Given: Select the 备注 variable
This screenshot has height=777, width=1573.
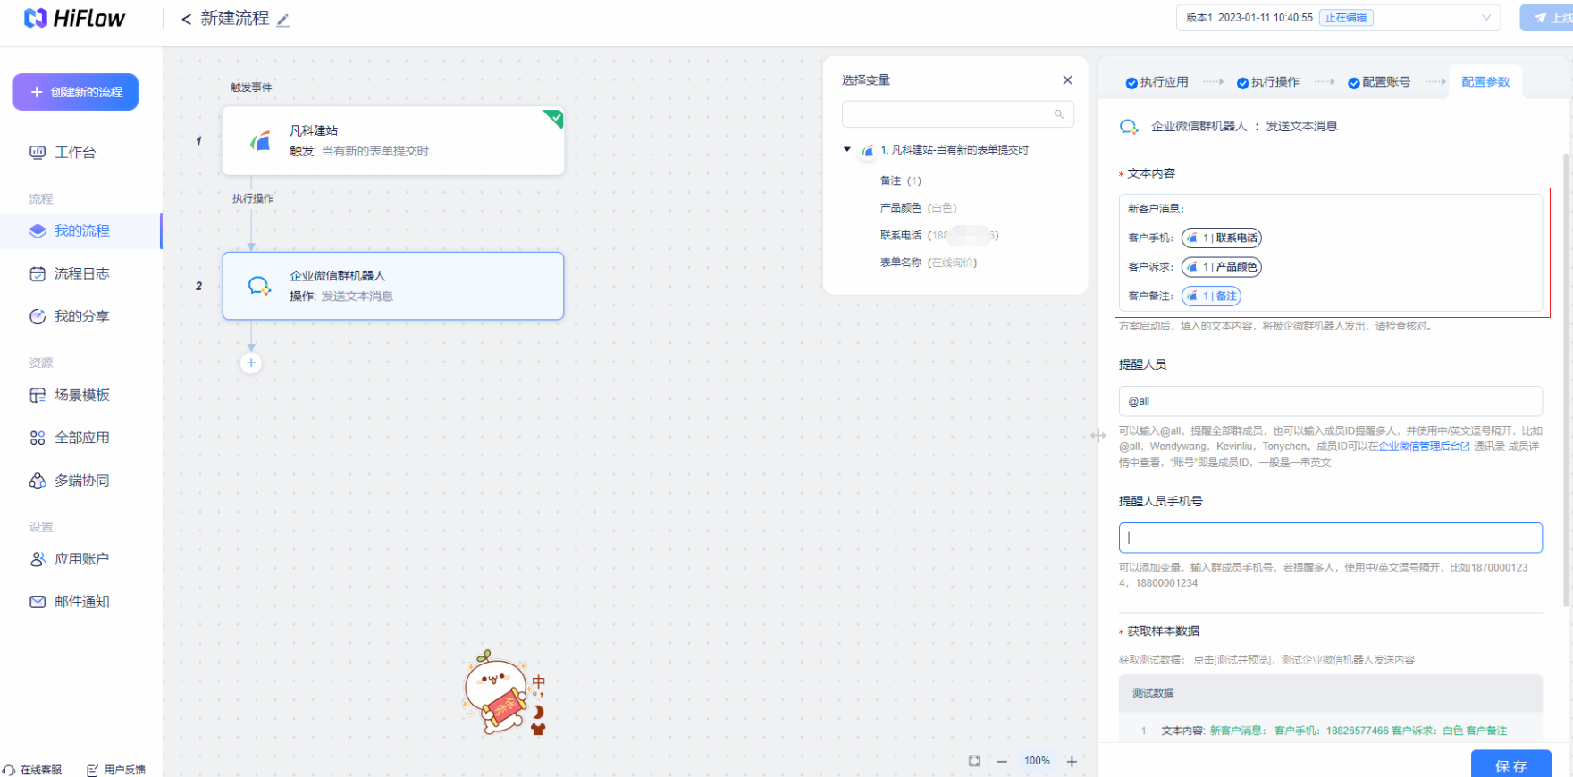Looking at the screenshot, I should [901, 180].
